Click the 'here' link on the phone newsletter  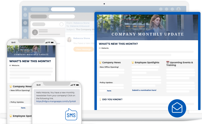click(x=23, y=108)
